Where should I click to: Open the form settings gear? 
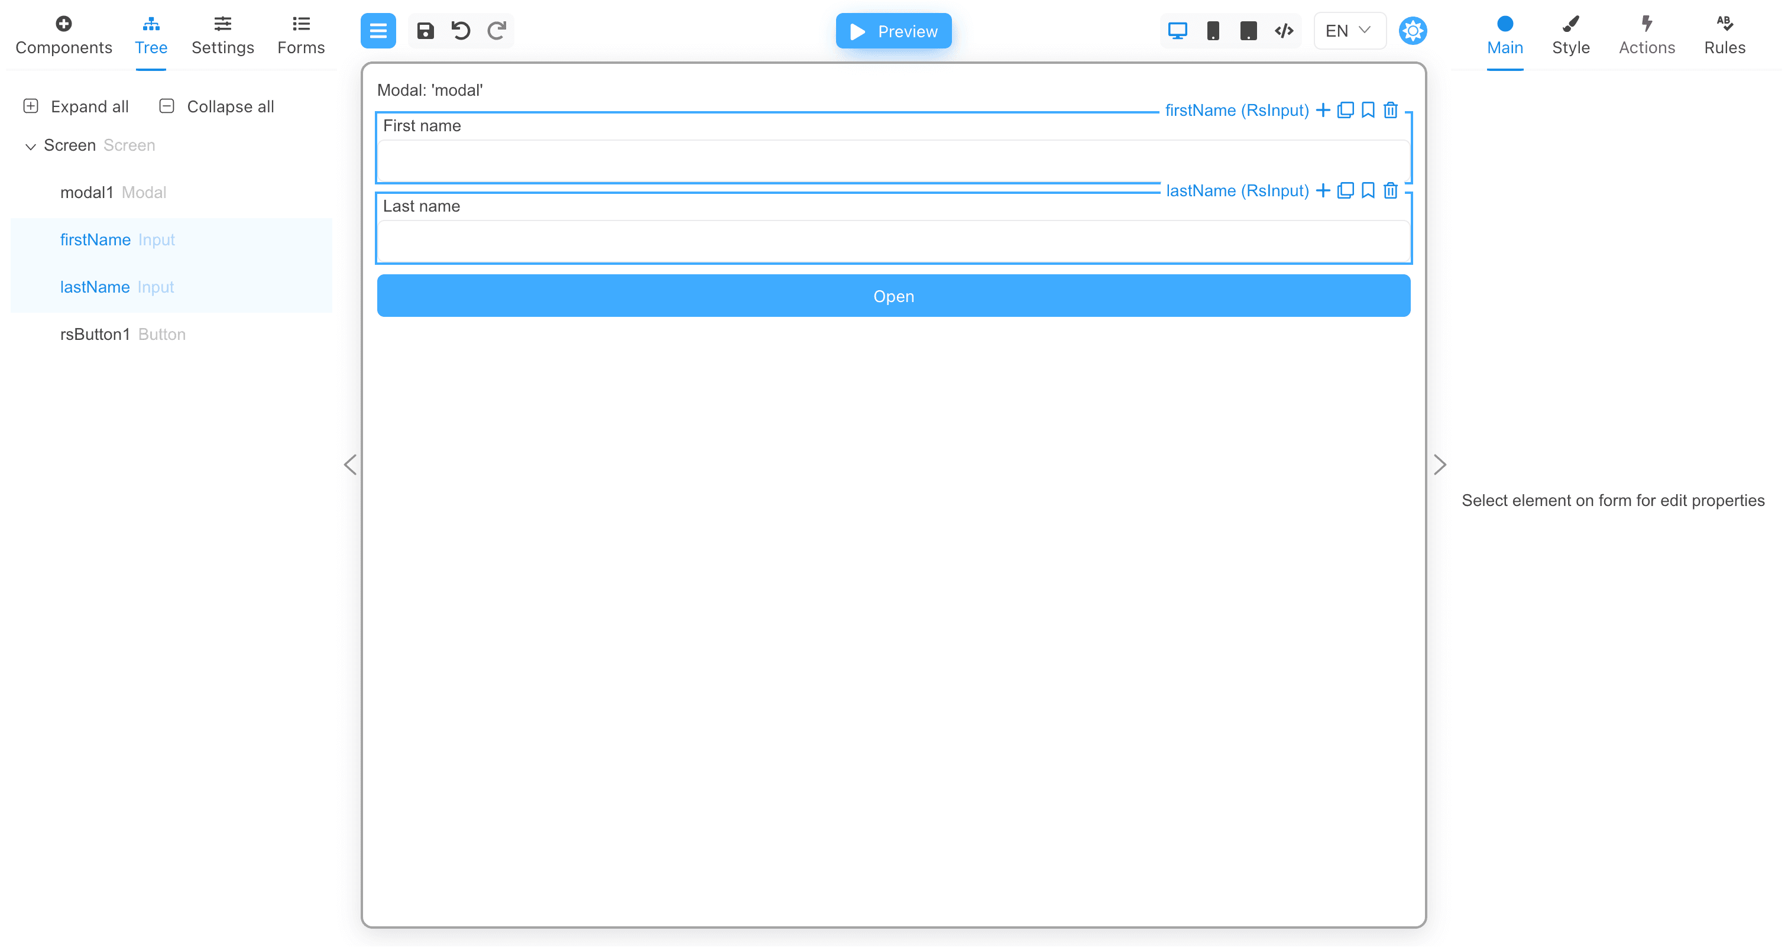coord(1413,31)
